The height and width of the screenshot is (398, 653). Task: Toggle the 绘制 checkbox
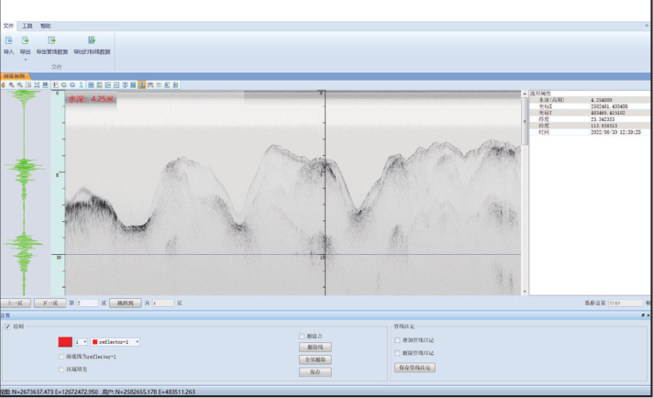[8, 326]
